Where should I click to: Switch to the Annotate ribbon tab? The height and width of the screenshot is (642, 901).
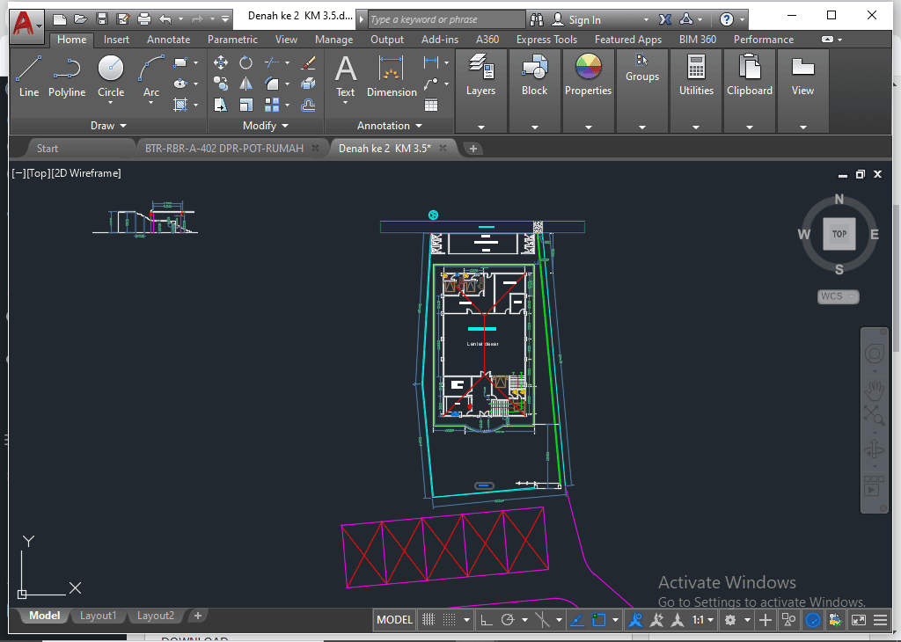point(168,40)
